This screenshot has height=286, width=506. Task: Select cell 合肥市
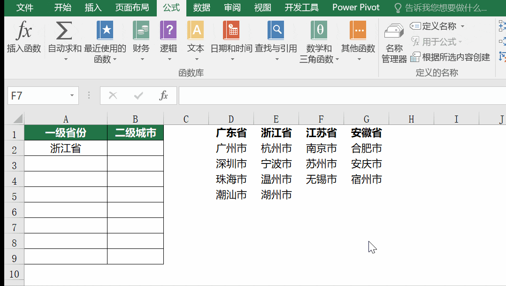pos(366,148)
